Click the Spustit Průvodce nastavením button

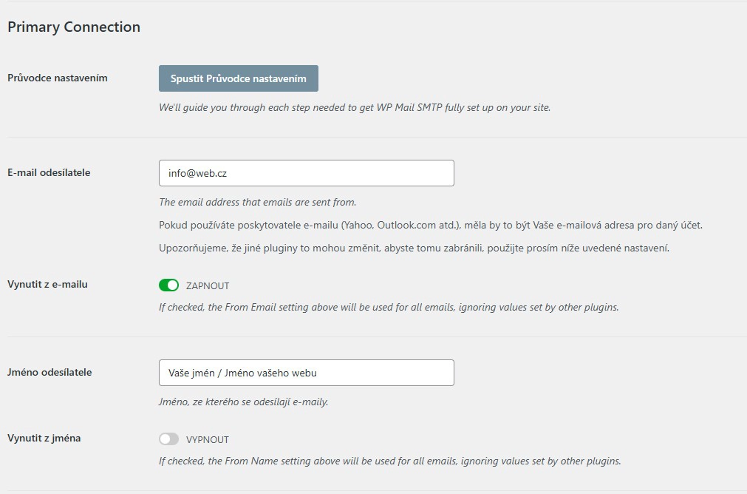click(238, 78)
